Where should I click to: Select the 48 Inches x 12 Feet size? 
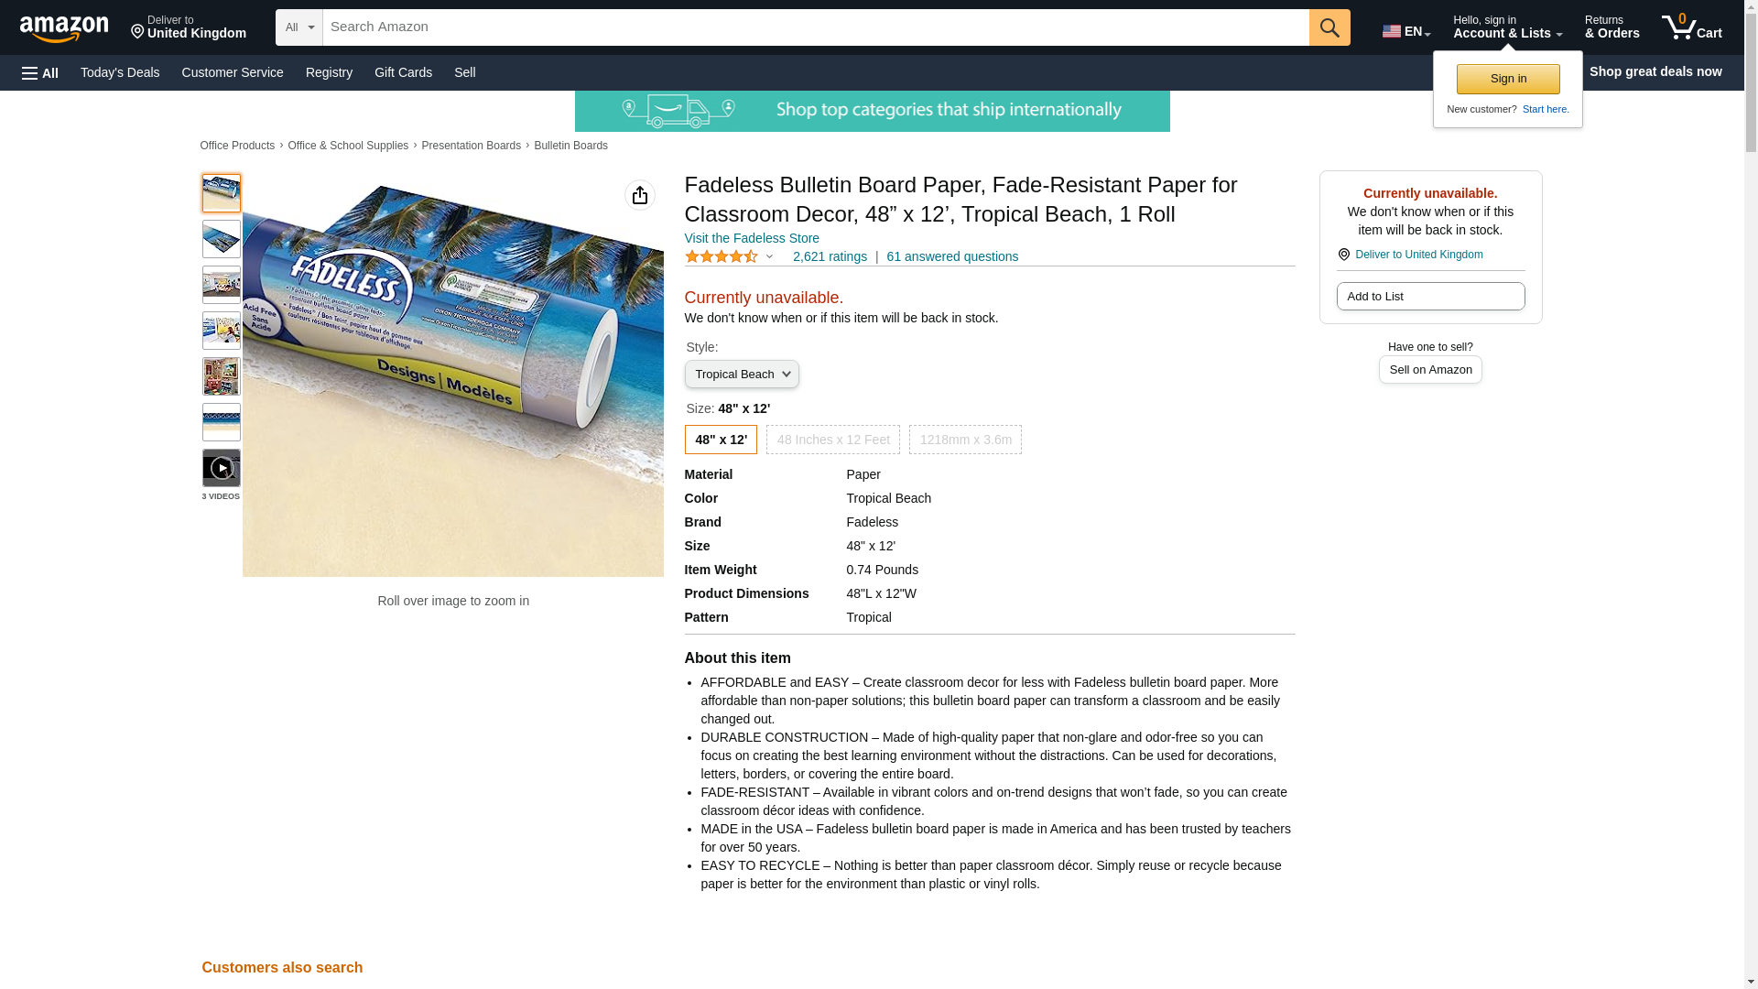click(833, 440)
